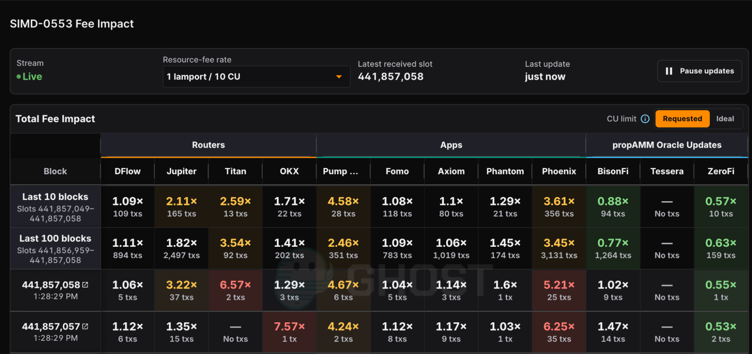Click the 3.54× Titan cell with 92 txs
Image resolution: width=752 pixels, height=354 pixels.
pos(235,249)
